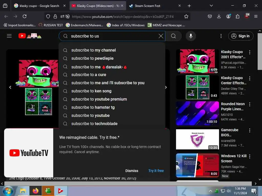The image size is (262, 196).
Task: Switch to klasky csupo Google Search tab
Action: 39,6
